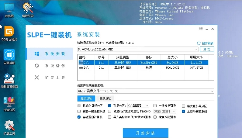242x138 pixels.
Task: Expand the Ghost镜像文件 index dropdown
Action: [212, 91]
